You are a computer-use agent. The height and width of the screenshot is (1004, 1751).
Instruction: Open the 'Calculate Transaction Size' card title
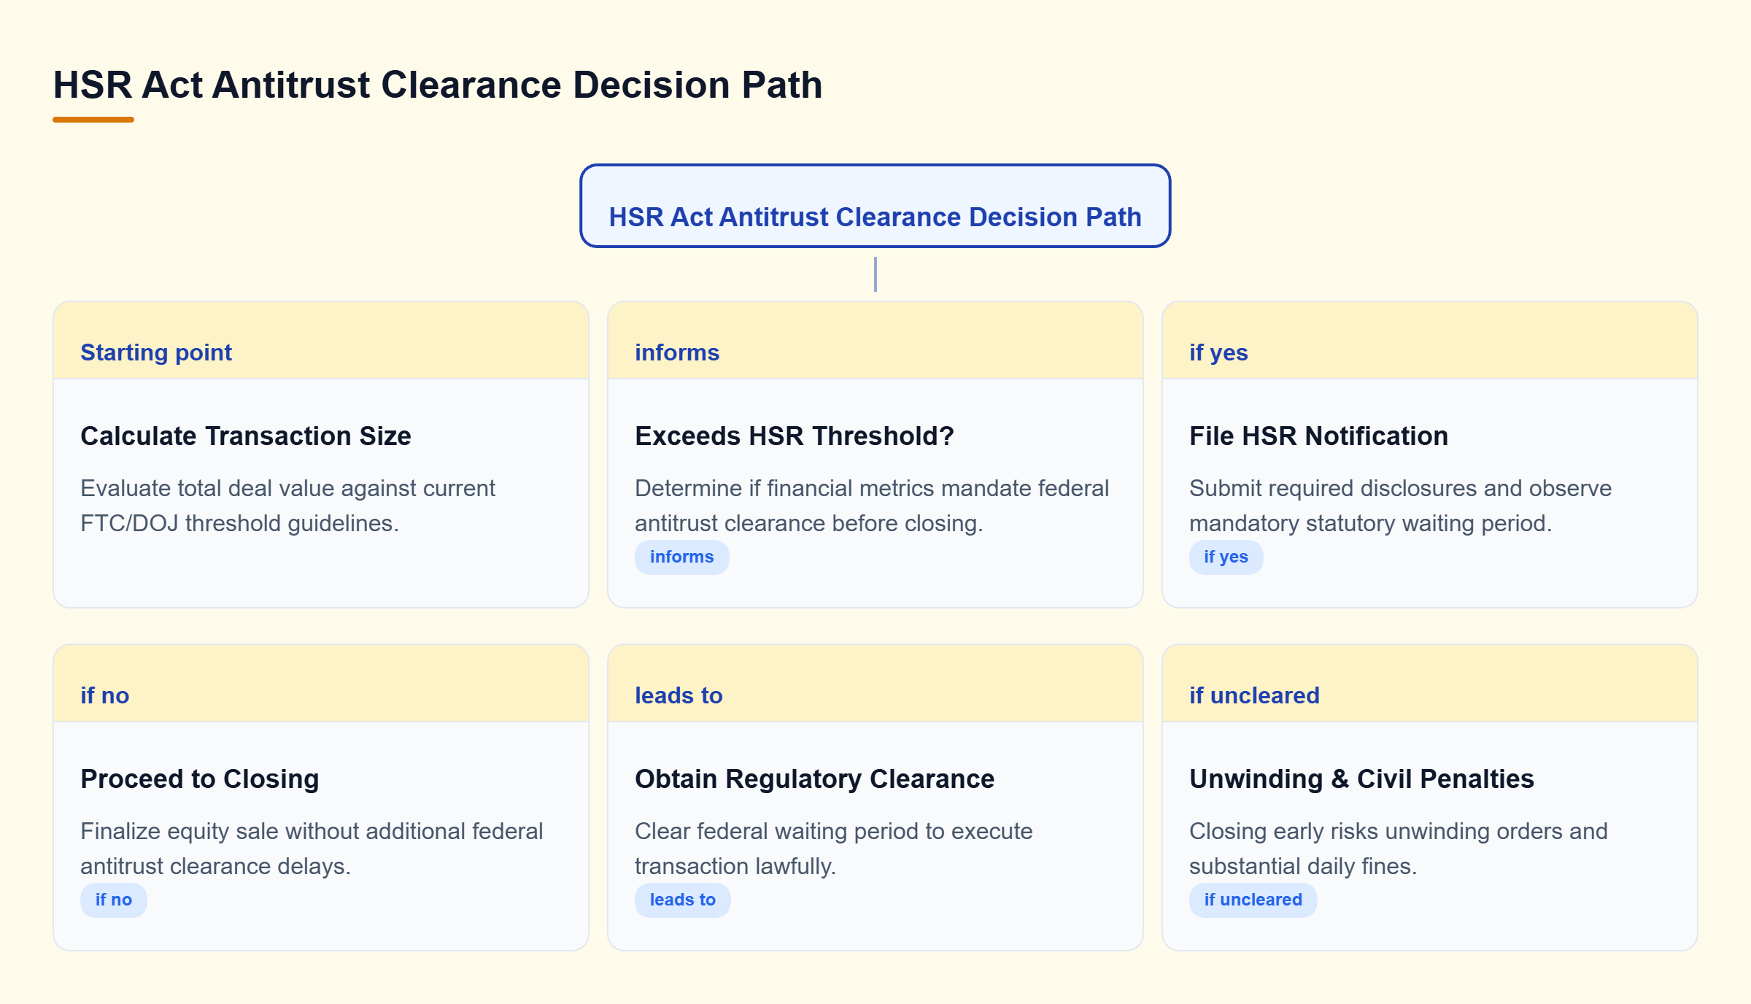click(246, 436)
